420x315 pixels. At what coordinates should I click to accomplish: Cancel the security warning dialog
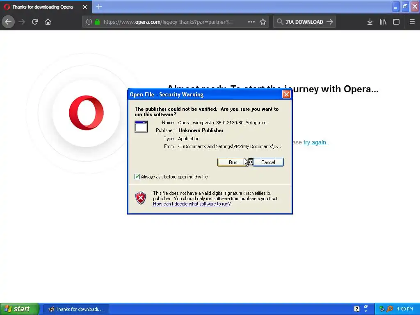click(268, 162)
